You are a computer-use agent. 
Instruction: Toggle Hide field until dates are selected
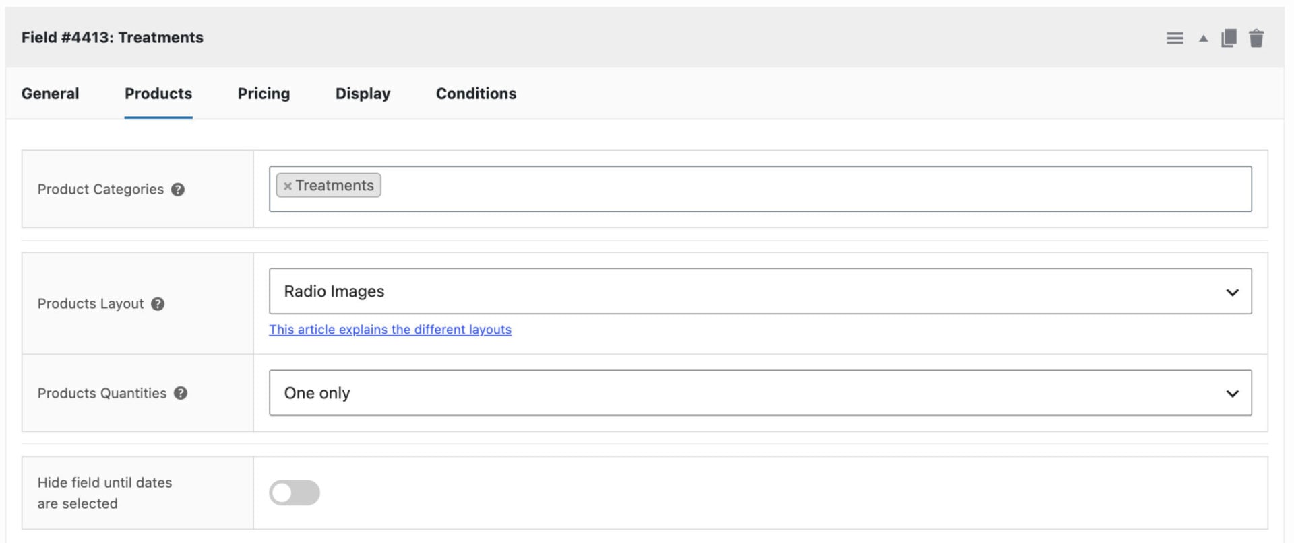pos(295,493)
